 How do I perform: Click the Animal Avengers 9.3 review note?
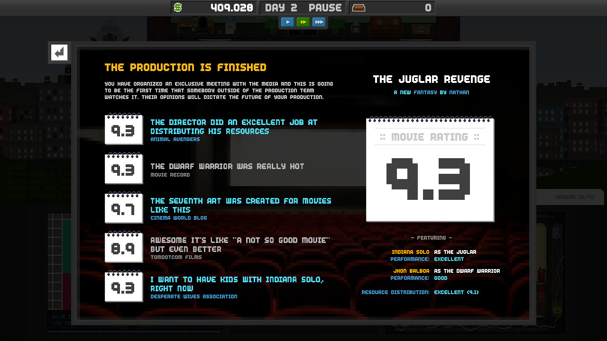point(123,129)
